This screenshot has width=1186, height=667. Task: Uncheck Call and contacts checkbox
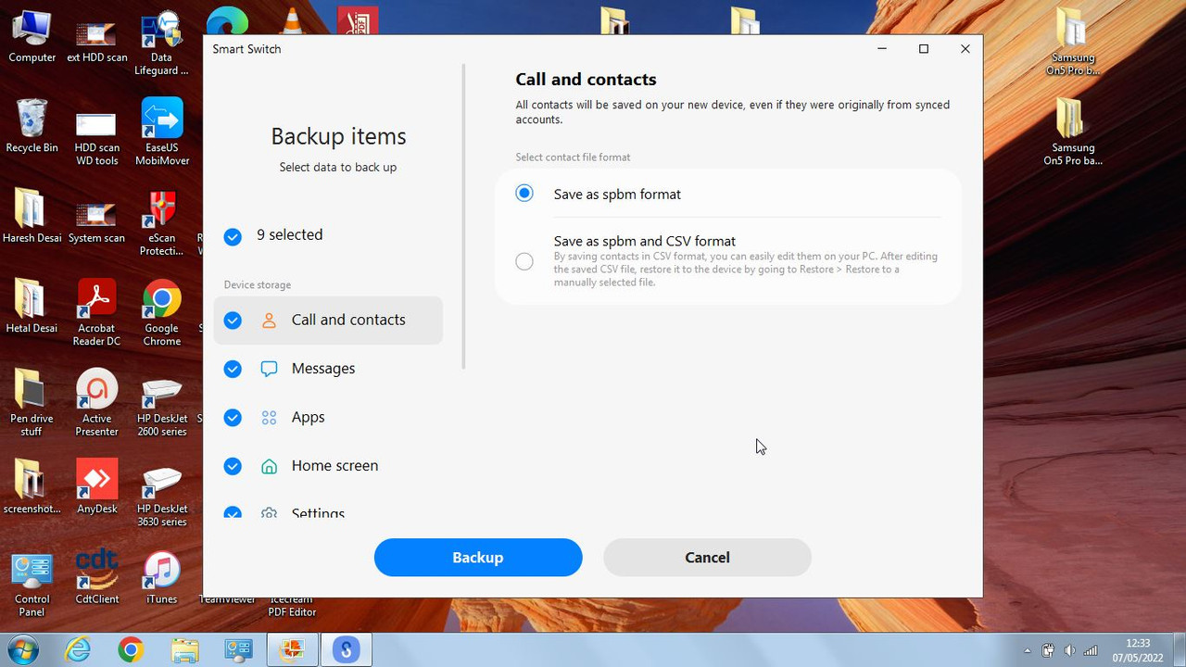point(233,321)
